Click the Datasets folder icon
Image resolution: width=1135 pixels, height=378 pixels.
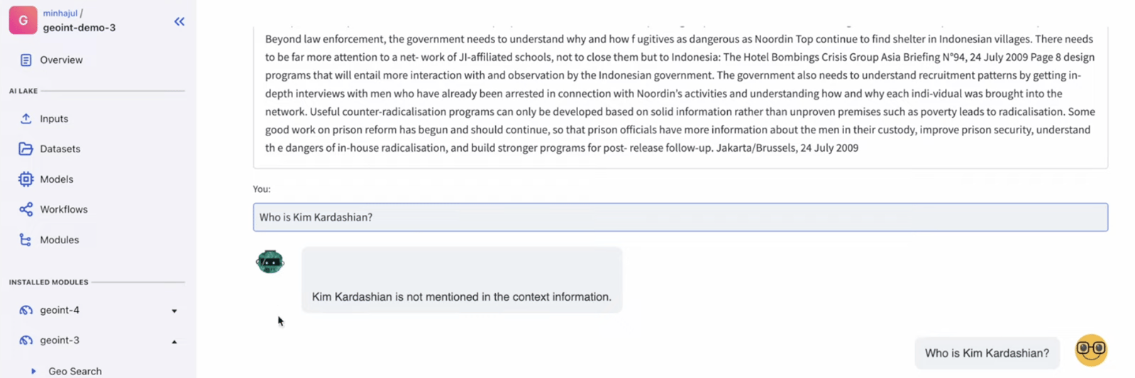[26, 149]
